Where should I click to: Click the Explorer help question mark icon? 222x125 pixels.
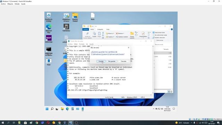pyautogui.click(x=172, y=29)
